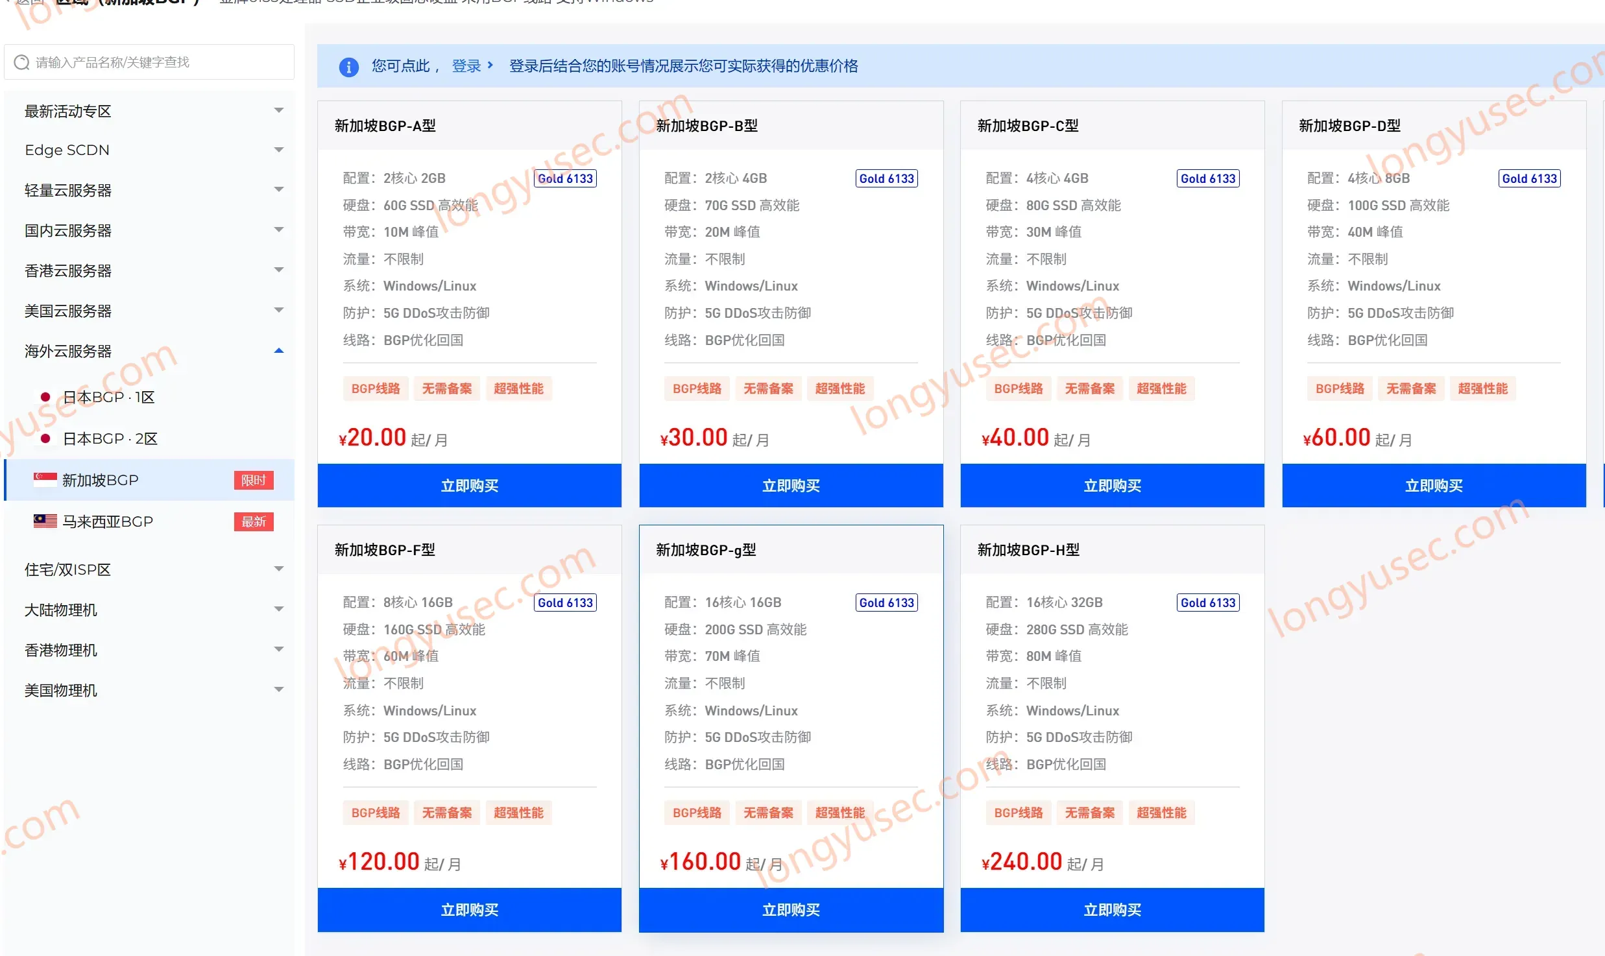
Task: Expand the Edge SCDN section
Action: (149, 150)
